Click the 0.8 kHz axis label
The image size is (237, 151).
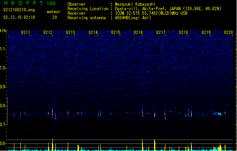click(3, 106)
